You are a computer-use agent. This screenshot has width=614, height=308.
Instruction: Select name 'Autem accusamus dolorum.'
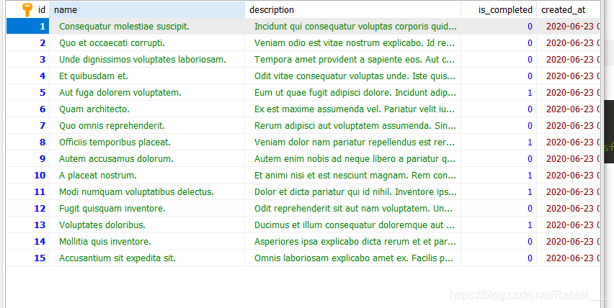pos(116,159)
